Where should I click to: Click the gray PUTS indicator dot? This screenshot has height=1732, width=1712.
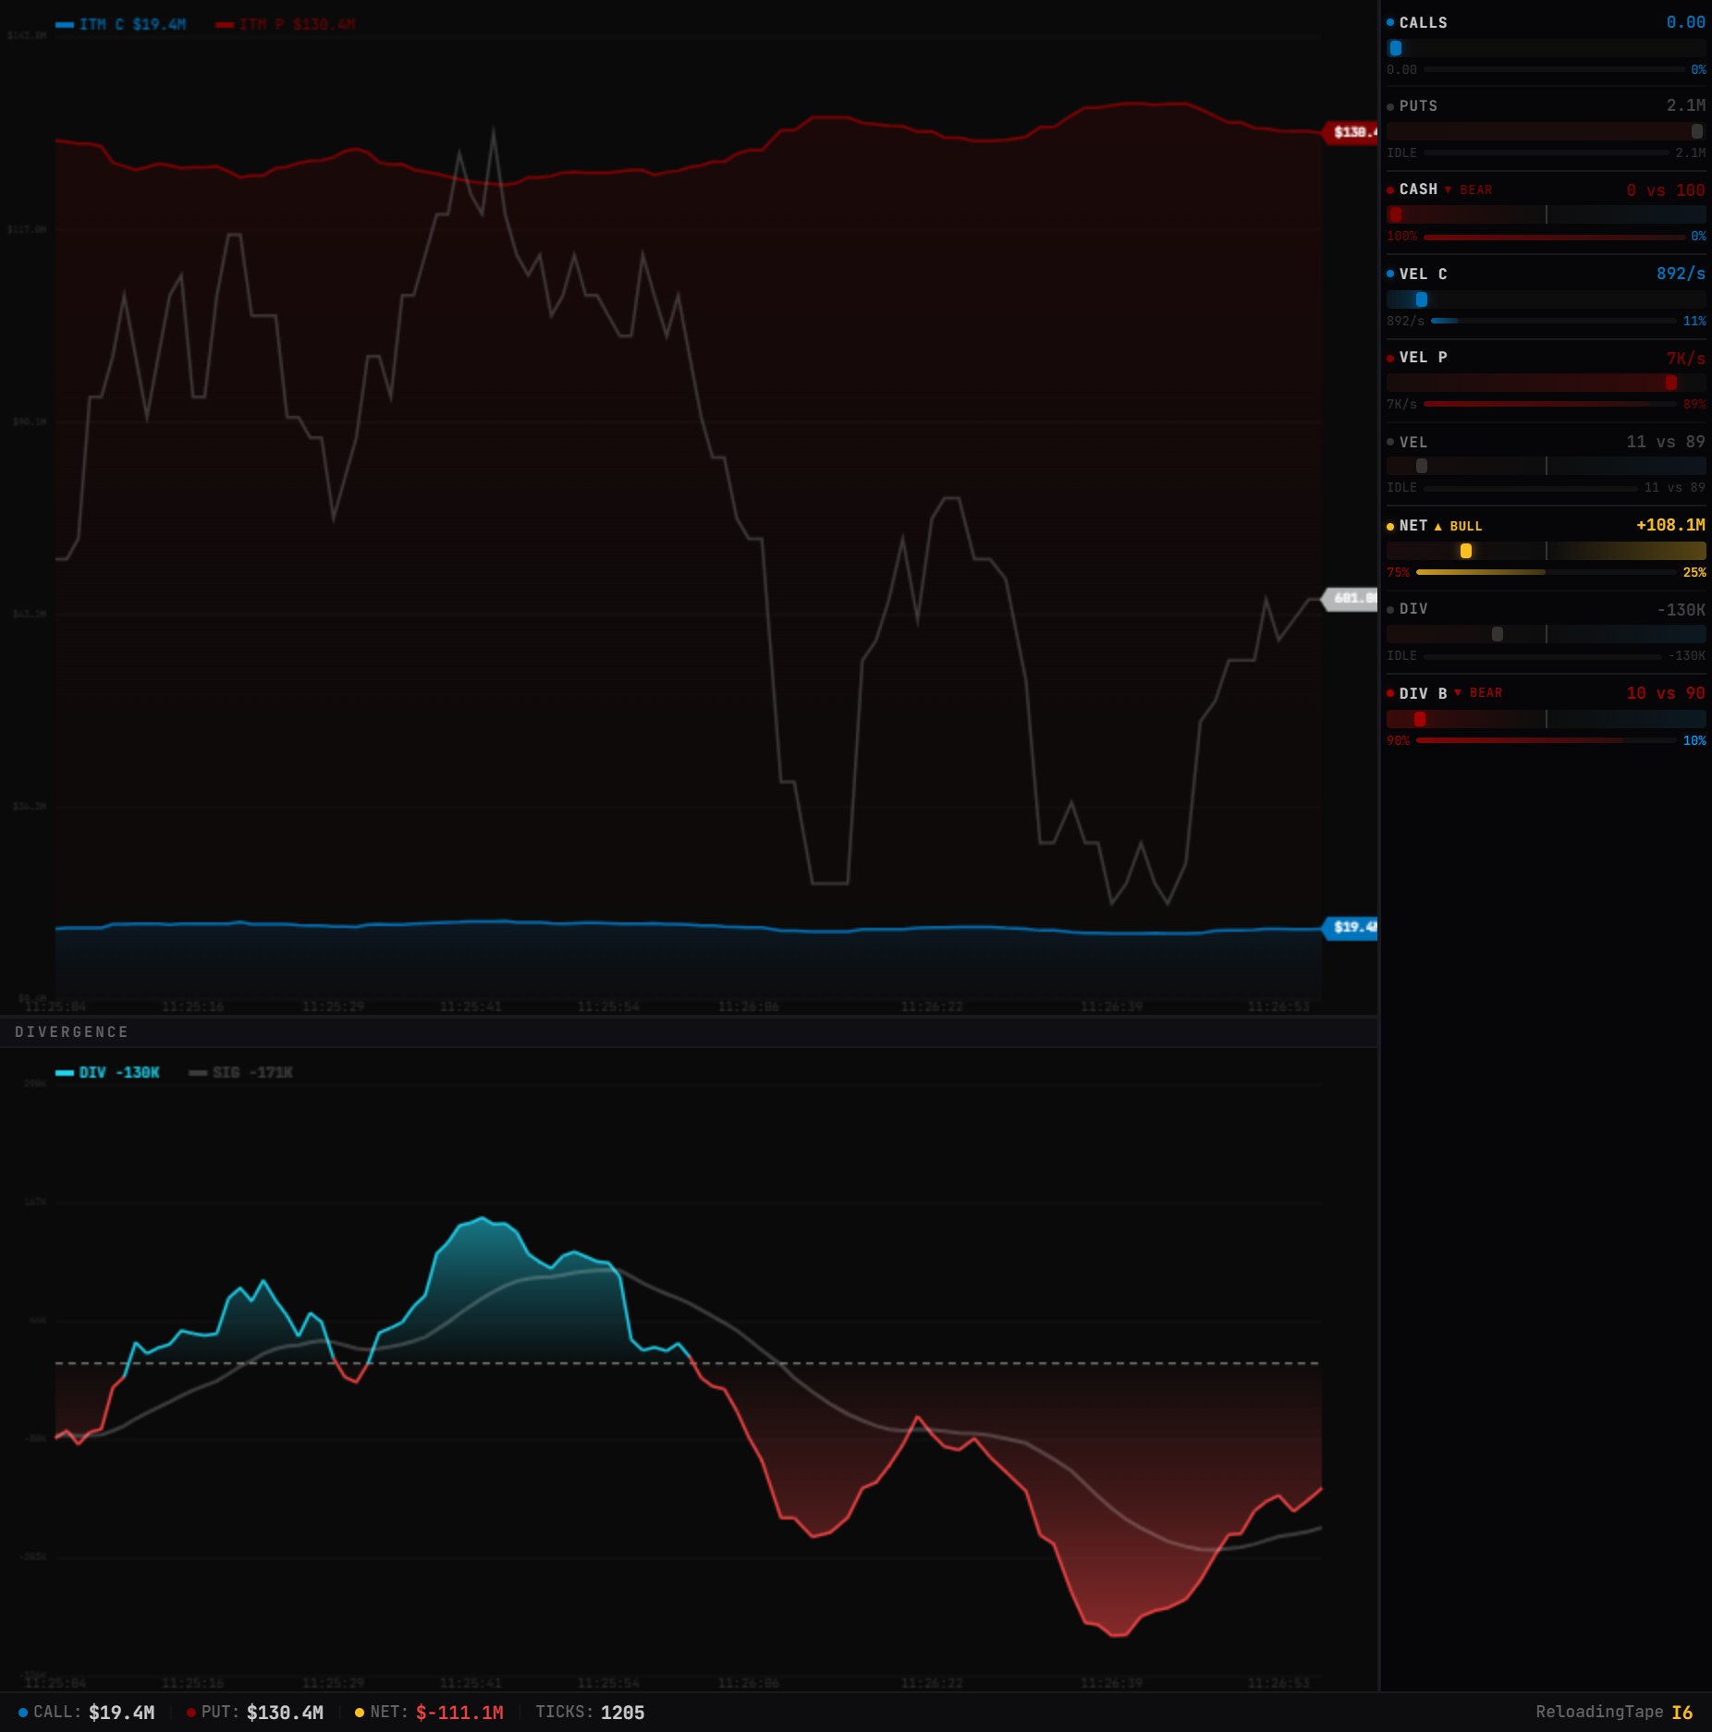pos(1390,106)
